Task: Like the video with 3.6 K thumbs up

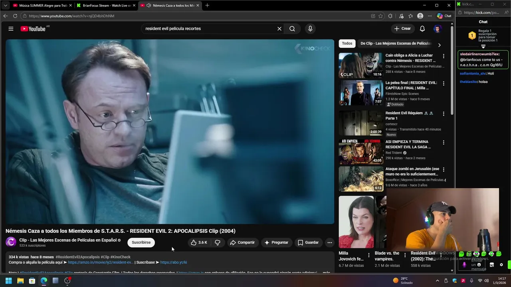Action: point(199,242)
